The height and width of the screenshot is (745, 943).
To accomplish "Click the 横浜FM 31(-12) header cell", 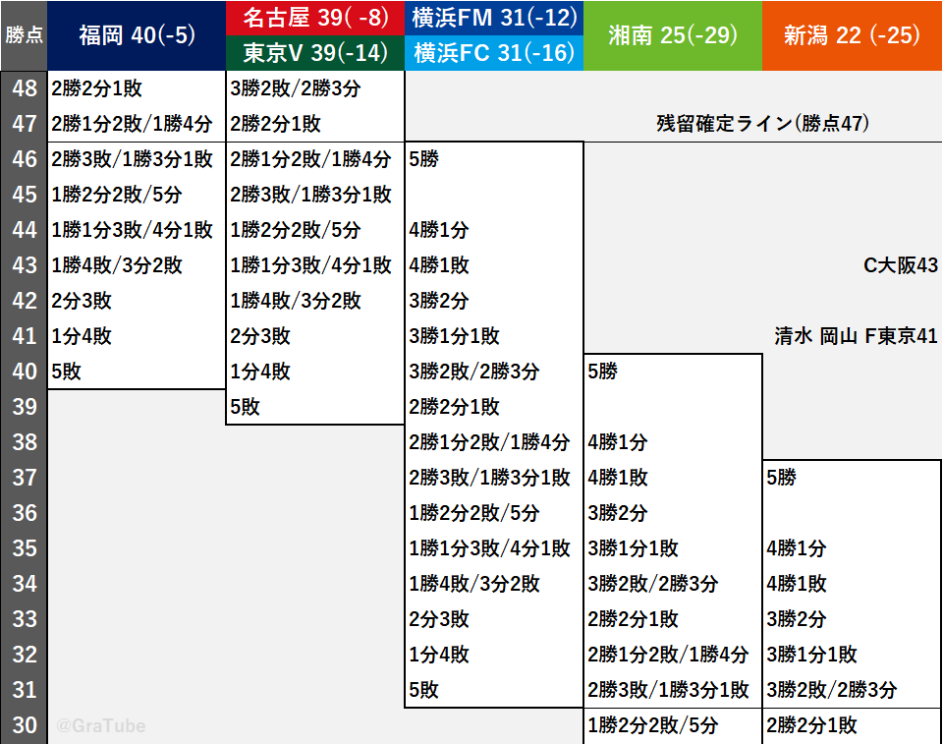I will pyautogui.click(x=493, y=18).
